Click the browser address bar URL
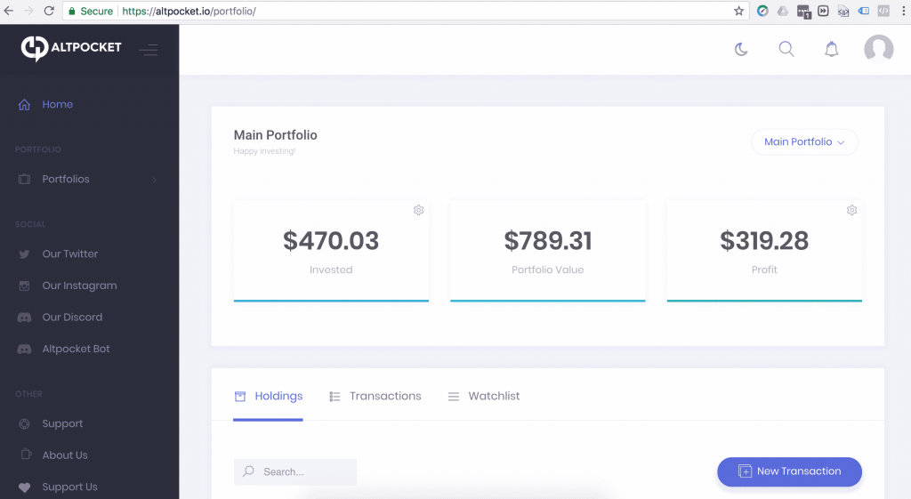The height and width of the screenshot is (499, 911). coord(189,11)
